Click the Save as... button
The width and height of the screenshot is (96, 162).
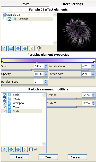(77, 157)
